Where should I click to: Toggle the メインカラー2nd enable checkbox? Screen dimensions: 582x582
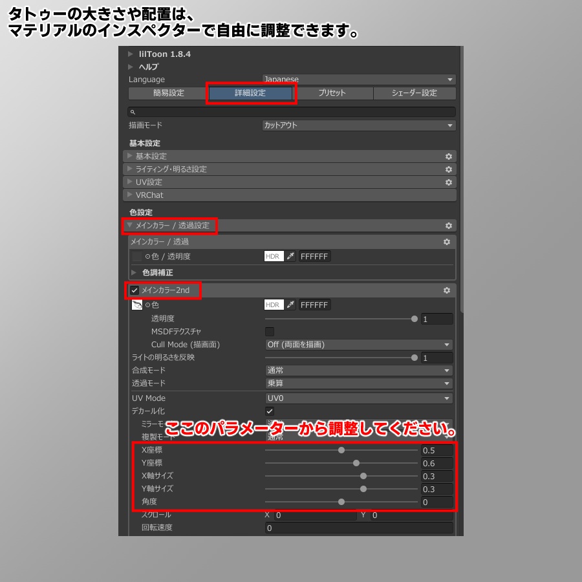click(133, 290)
